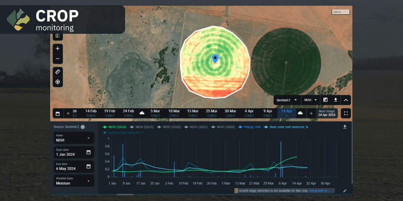Go to next dates with right arrow
The height and width of the screenshot is (201, 403).
(311, 113)
